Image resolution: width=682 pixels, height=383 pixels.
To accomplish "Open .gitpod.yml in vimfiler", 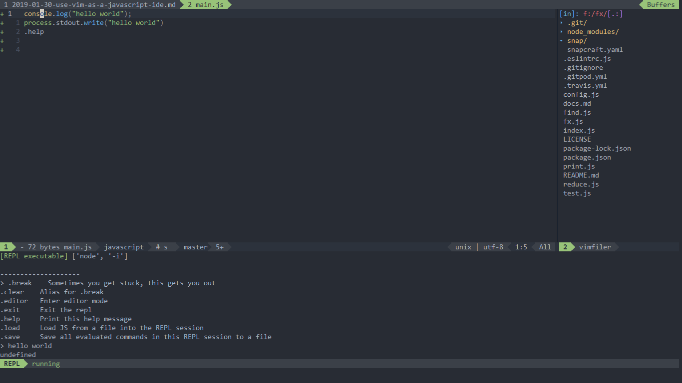I will pos(585,76).
